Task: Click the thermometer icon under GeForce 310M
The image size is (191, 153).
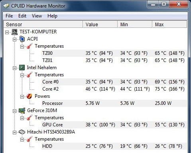Action: click(30, 118)
